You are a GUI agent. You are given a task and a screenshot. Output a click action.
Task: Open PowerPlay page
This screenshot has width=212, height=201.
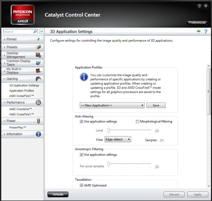pos(17,128)
